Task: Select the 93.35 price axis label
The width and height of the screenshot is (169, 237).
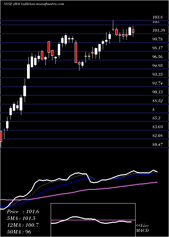Action: coord(158,74)
